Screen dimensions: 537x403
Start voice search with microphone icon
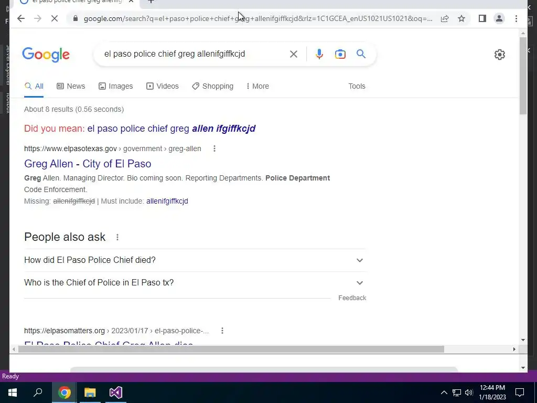(319, 54)
